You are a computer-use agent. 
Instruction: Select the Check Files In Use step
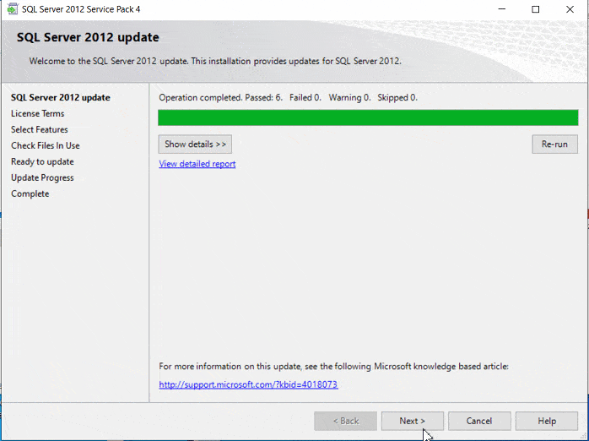coord(46,145)
